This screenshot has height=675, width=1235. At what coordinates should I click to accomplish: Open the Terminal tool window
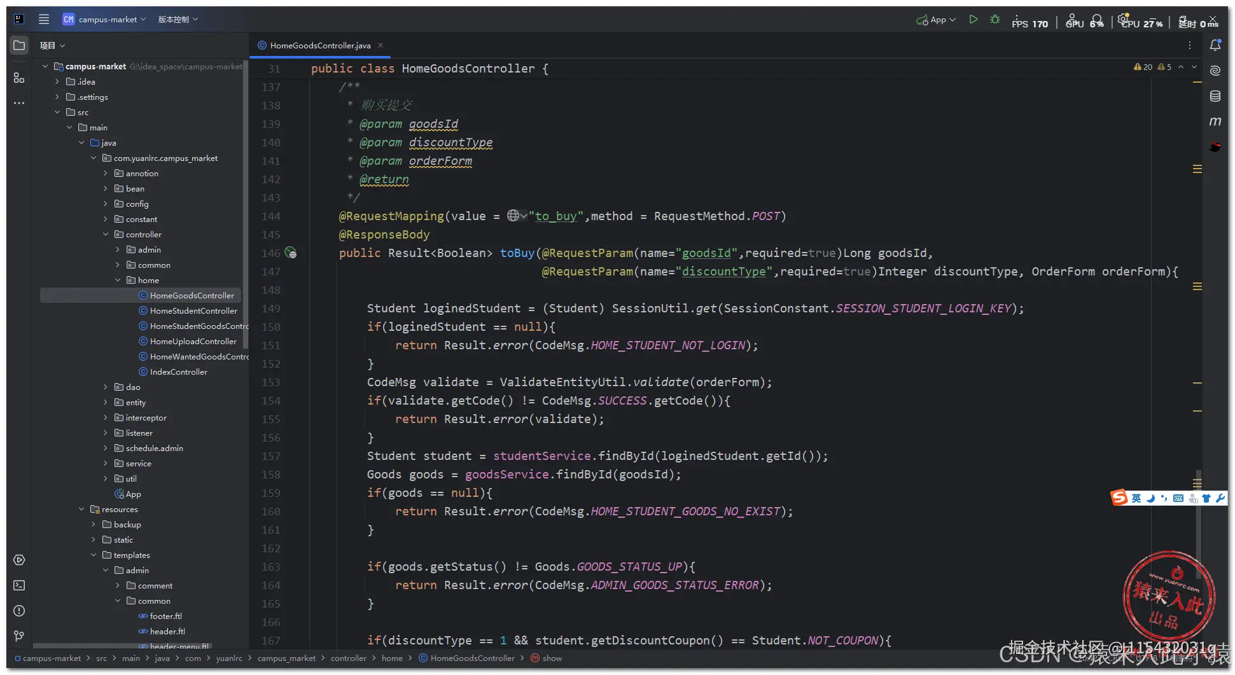click(x=19, y=585)
